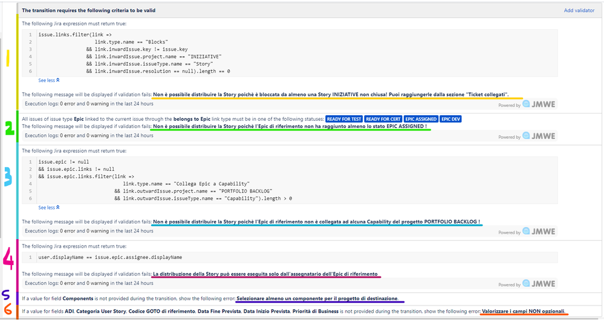Click the EPIC ASSIGNED status badge

pyautogui.click(x=421, y=119)
